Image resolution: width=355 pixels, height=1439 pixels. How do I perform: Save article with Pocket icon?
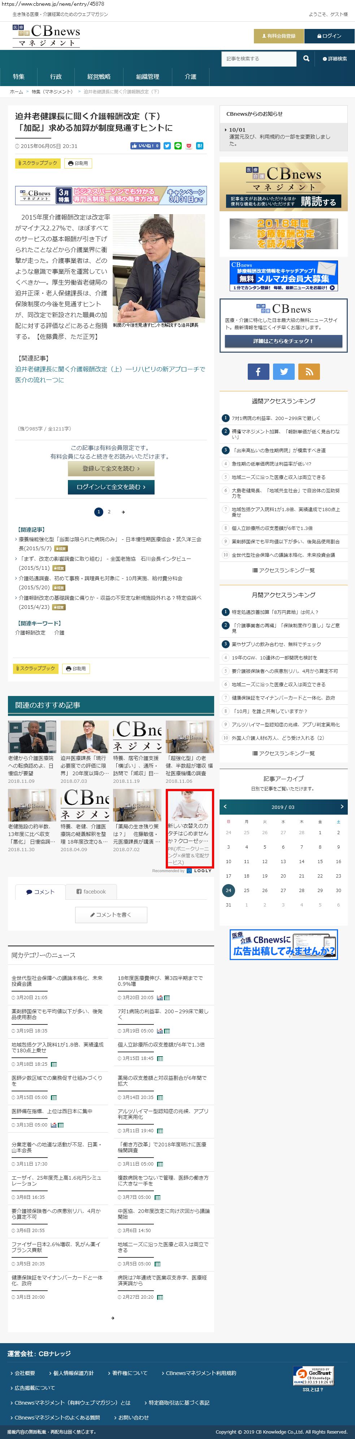click(x=189, y=146)
